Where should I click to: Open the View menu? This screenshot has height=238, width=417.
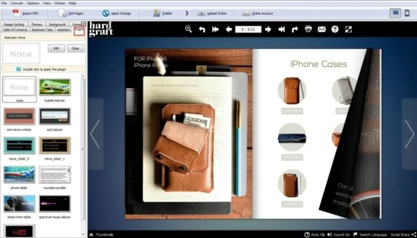click(x=47, y=3)
